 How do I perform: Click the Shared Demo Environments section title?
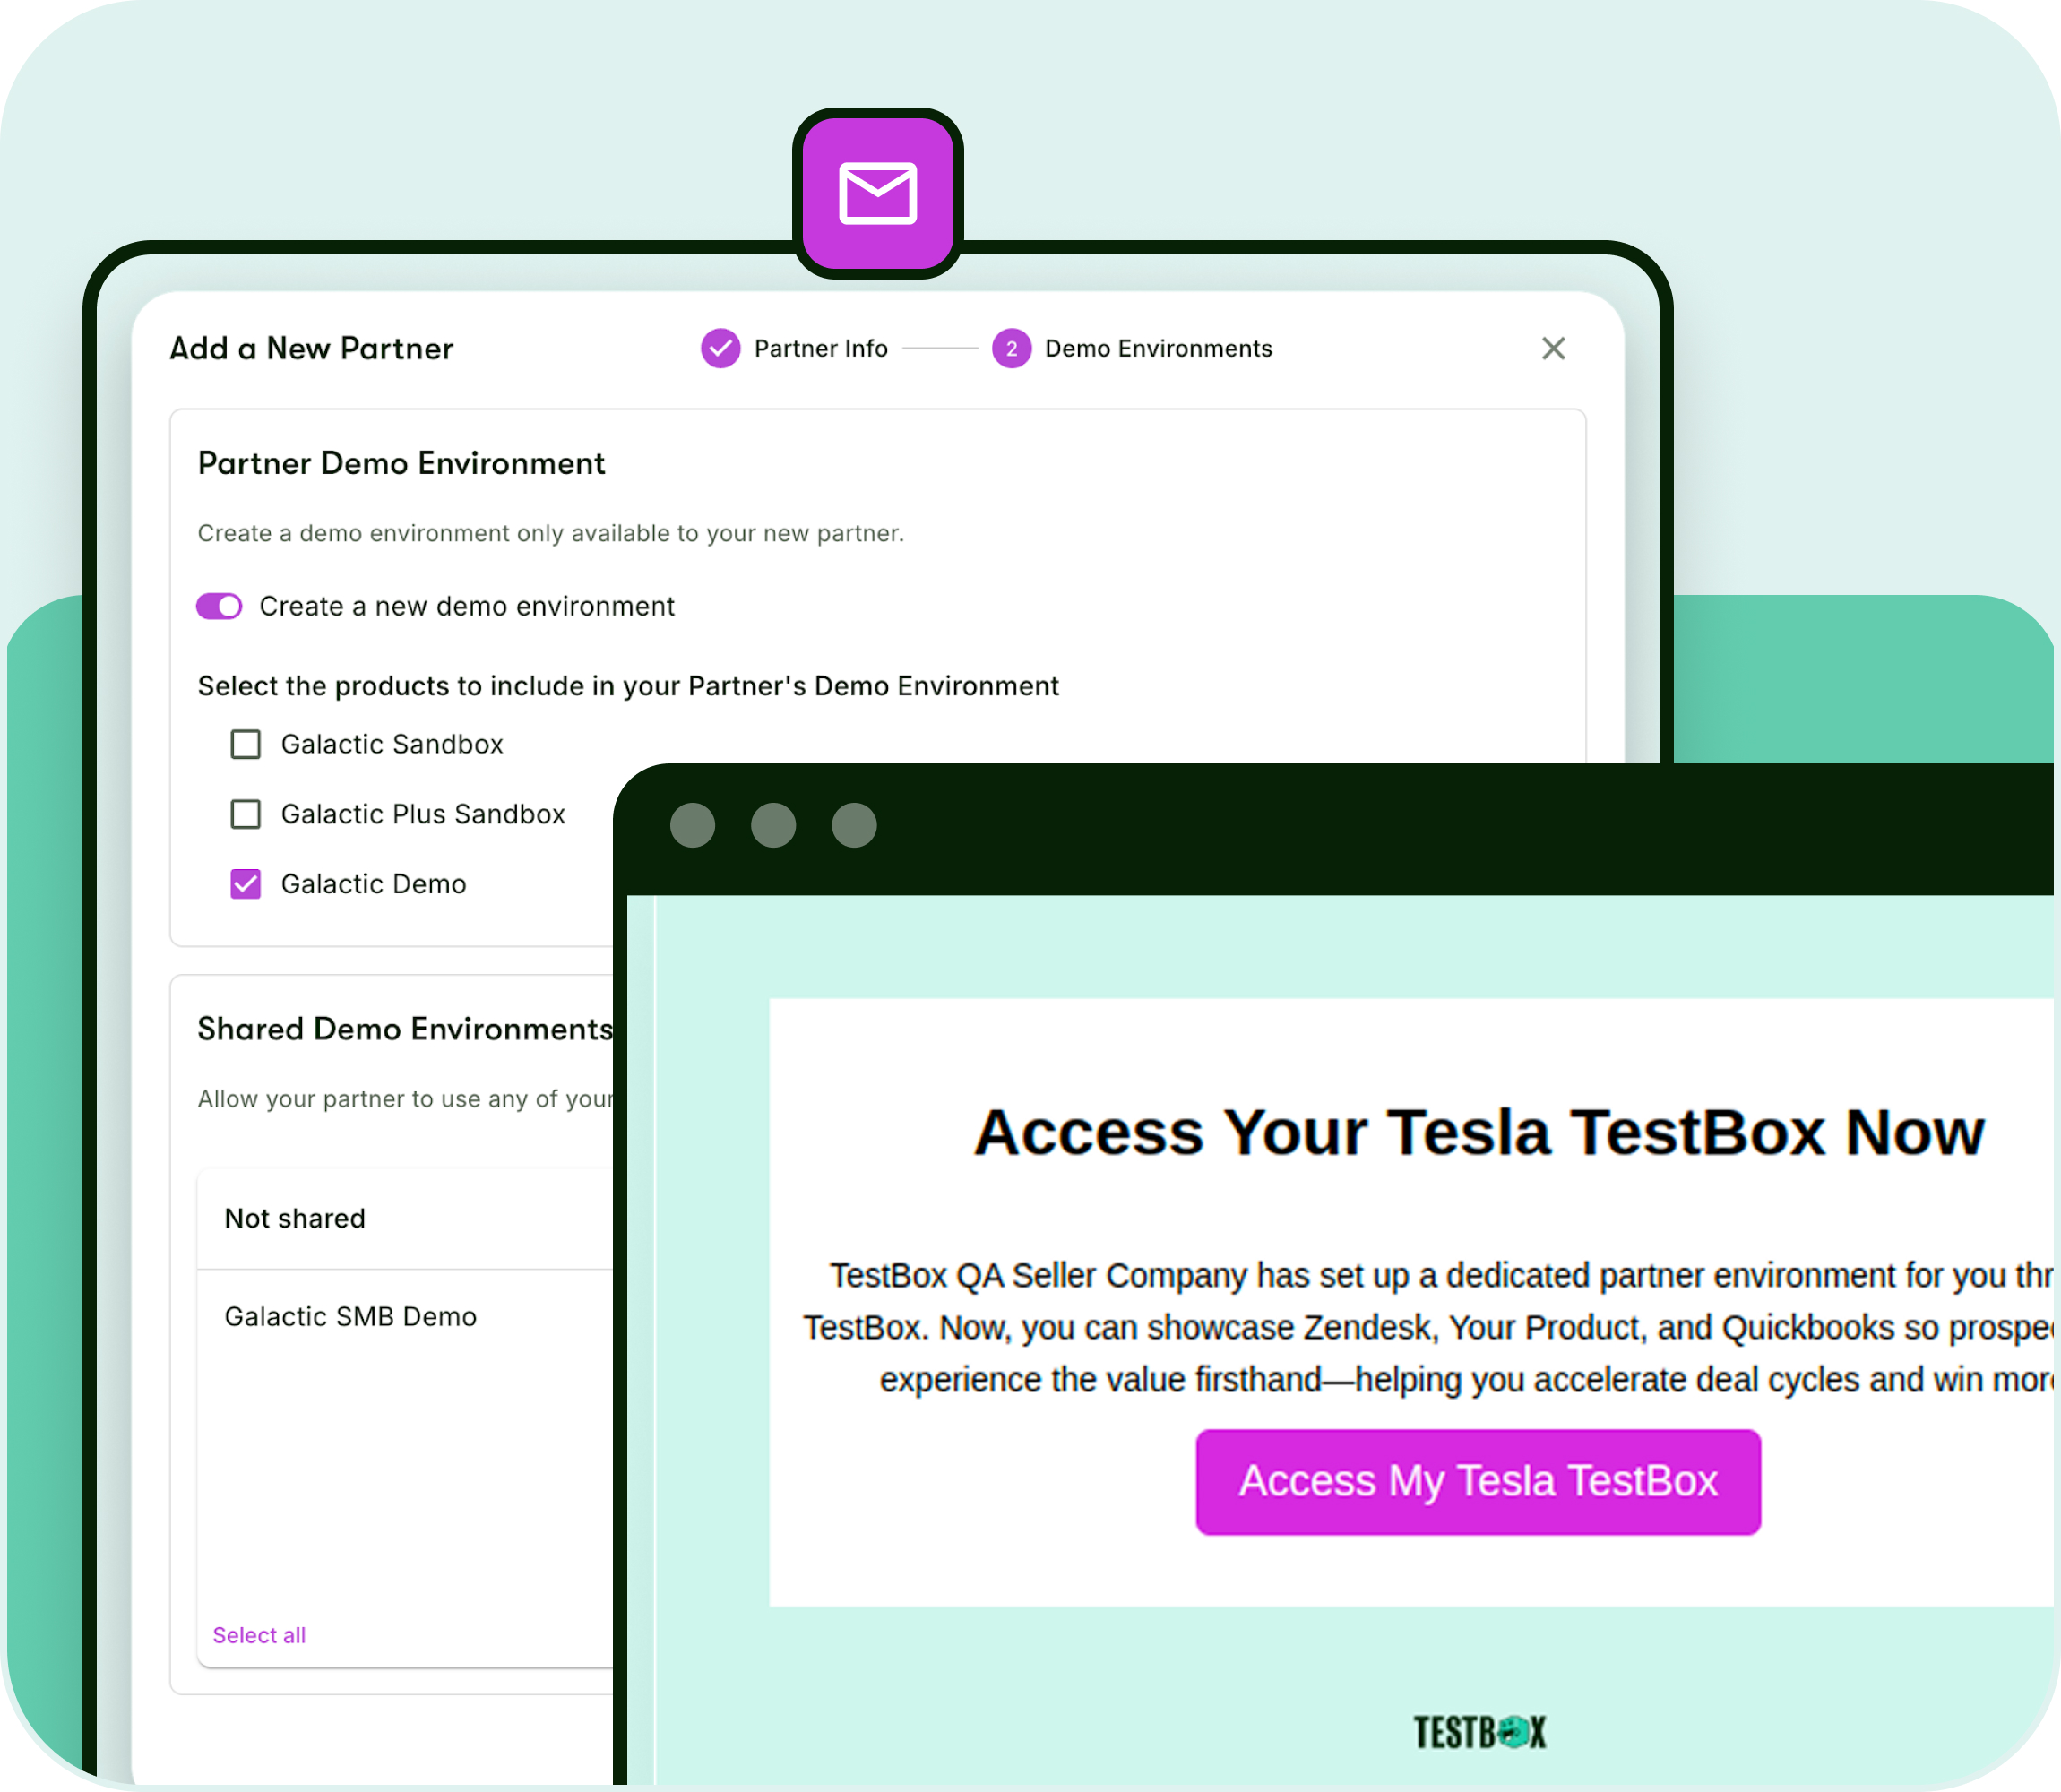pyautogui.click(x=404, y=1029)
